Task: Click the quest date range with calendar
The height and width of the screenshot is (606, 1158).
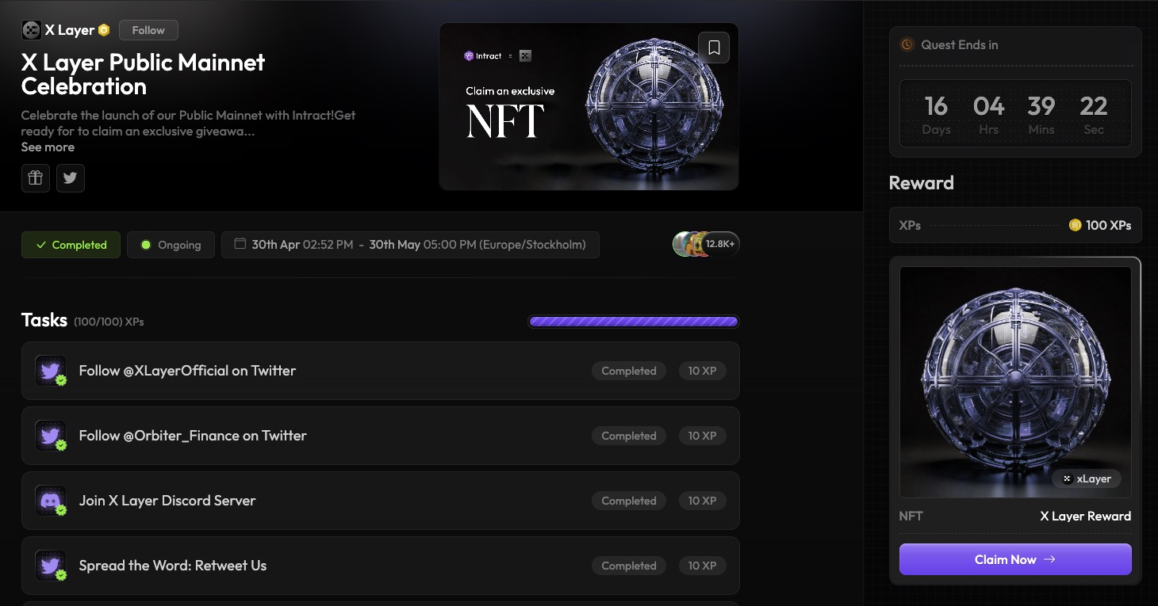Action: click(410, 245)
